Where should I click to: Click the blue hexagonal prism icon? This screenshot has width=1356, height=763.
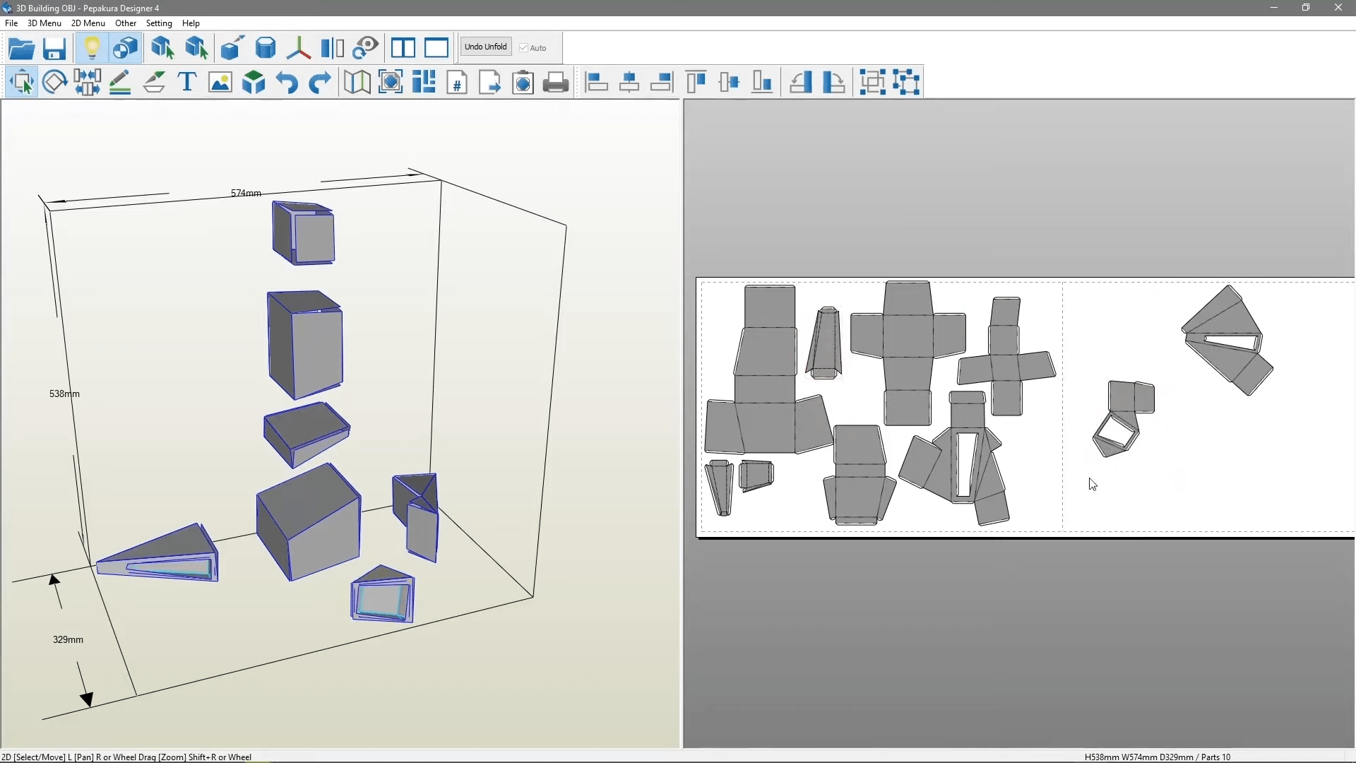[x=266, y=48]
